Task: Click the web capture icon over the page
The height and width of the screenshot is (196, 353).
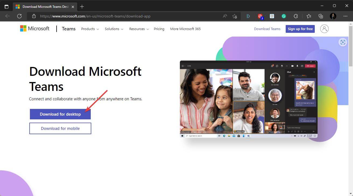Action: (343, 42)
